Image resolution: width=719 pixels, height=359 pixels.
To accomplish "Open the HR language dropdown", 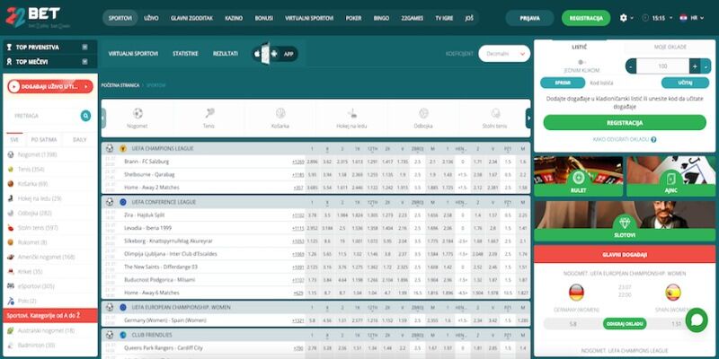I will pyautogui.click(x=692, y=18).
